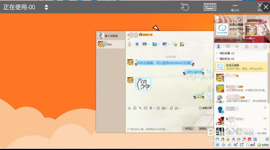The image size is (270, 150).
Task: Open the QQ PC Manager shield icon
Action: coord(255,139)
